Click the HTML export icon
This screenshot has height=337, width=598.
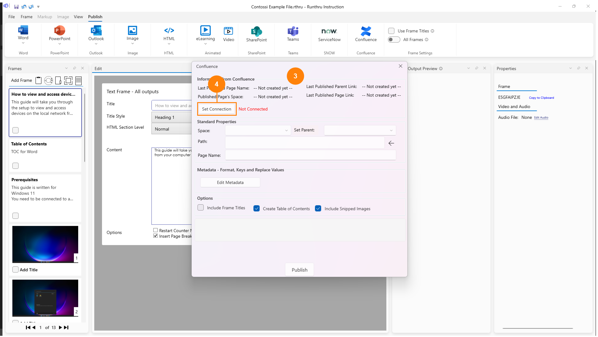169,31
